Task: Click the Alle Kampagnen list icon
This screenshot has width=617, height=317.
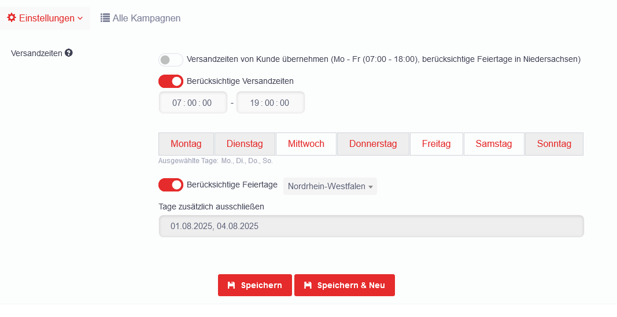Action: pos(105,18)
